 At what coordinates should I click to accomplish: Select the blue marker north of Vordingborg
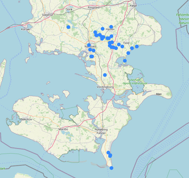pos(105,75)
